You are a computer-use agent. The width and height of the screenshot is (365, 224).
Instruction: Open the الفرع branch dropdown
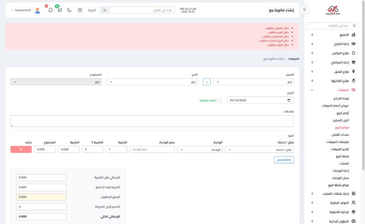pyautogui.click(x=152, y=82)
